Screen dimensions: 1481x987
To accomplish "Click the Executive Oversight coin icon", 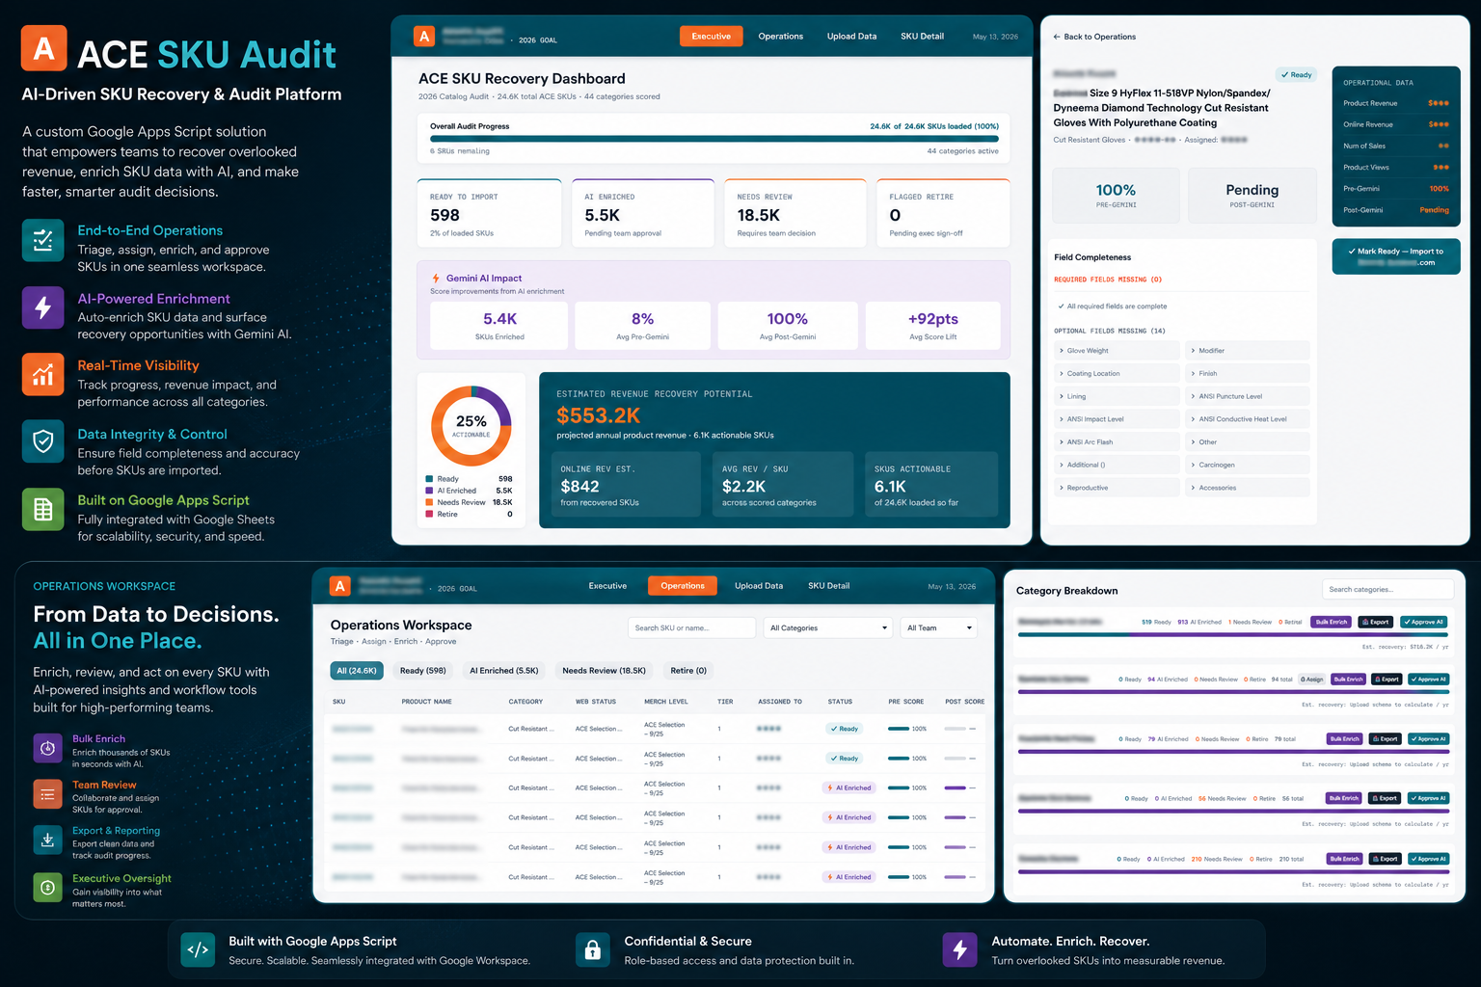I will [47, 887].
